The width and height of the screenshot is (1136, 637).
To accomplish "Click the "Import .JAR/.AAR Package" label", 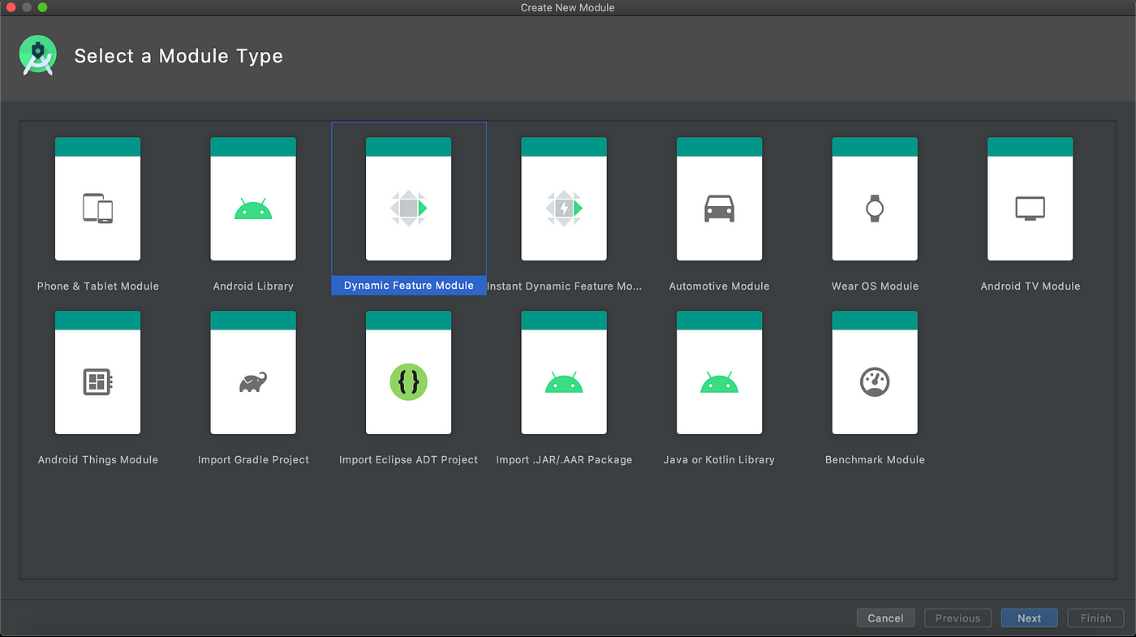I will click(x=564, y=459).
